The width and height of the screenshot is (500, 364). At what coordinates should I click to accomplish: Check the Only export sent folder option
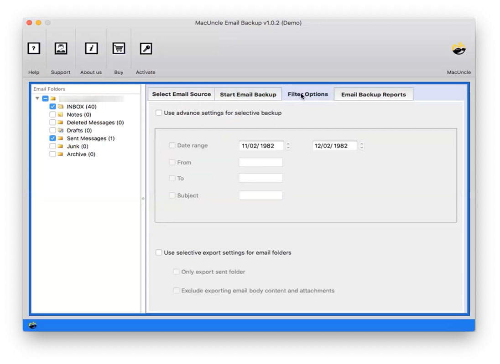tap(176, 272)
